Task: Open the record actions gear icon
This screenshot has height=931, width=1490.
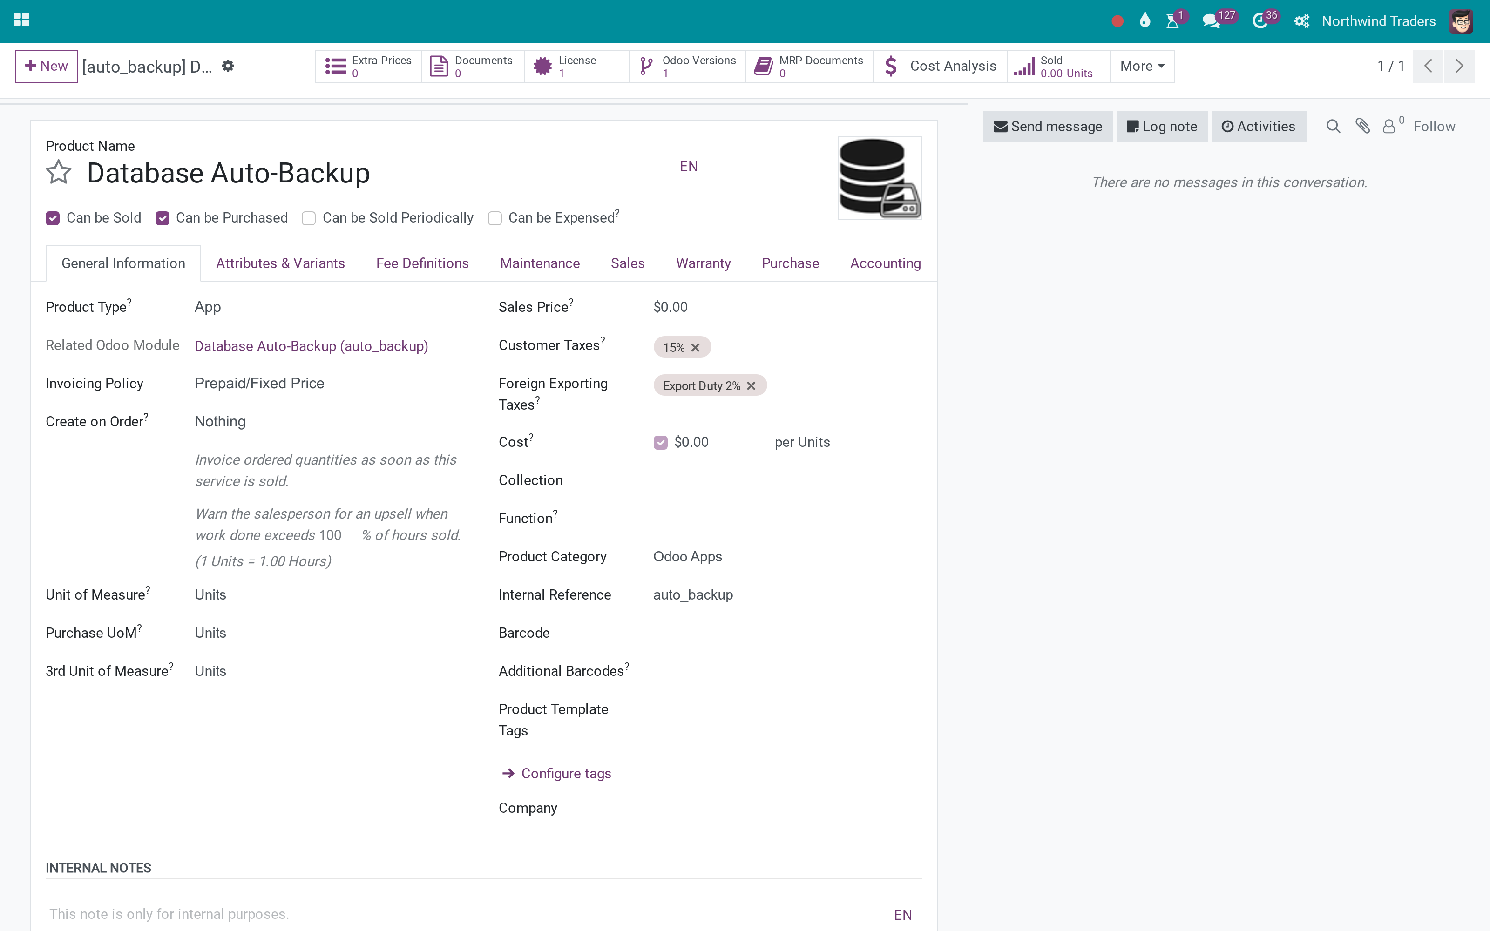Action: click(228, 66)
